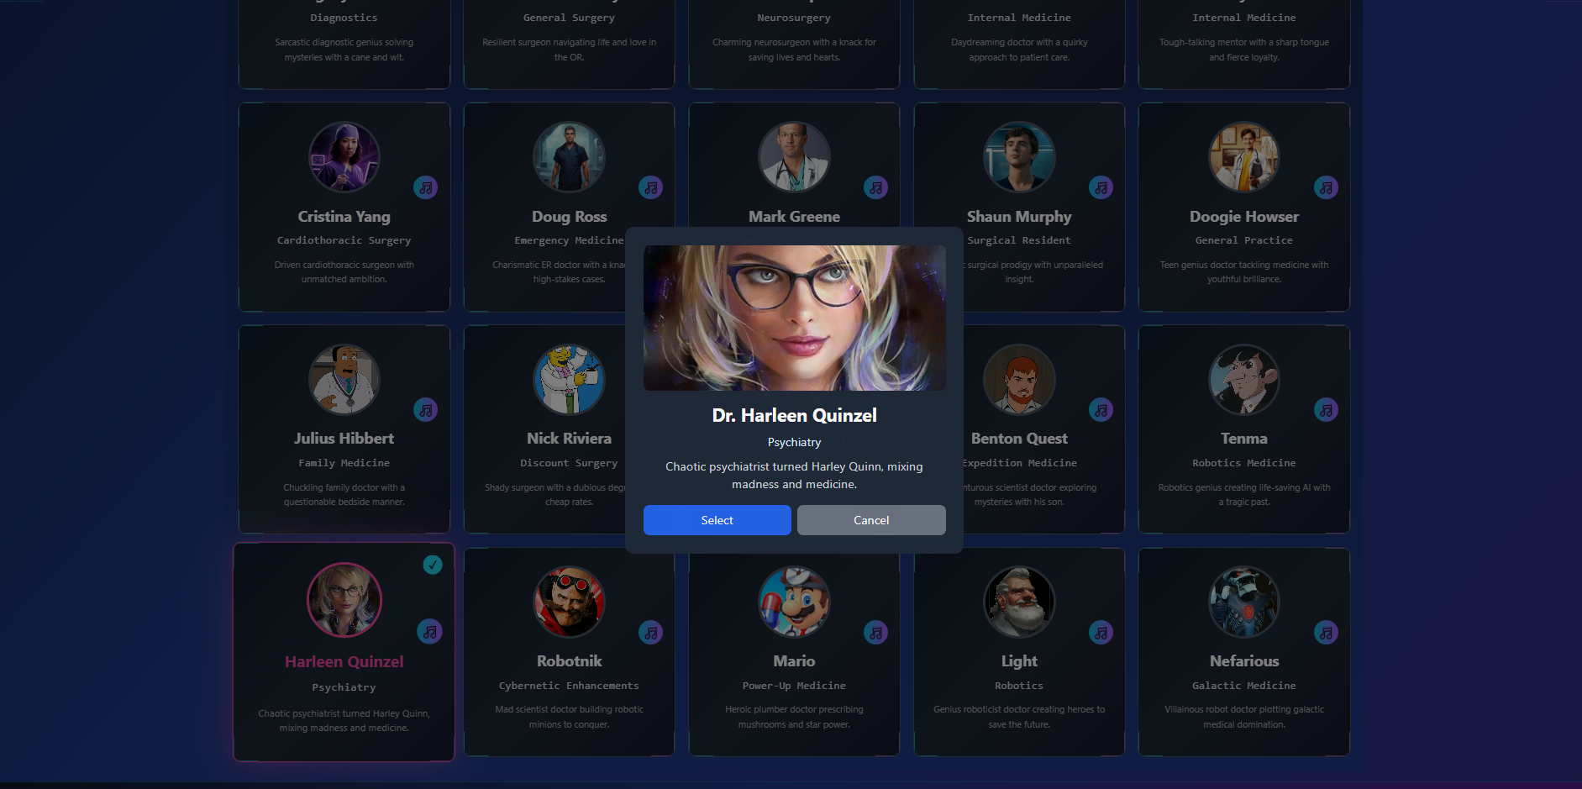Click Doug Ross's avatar portrait
1582x789 pixels.
(570, 157)
